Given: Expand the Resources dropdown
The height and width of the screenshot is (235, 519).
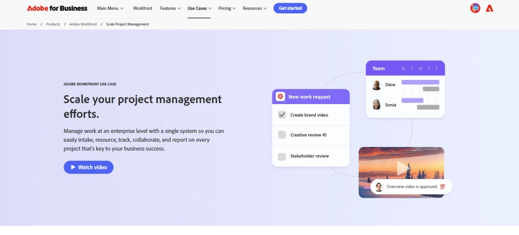Looking at the screenshot, I should coord(254,8).
